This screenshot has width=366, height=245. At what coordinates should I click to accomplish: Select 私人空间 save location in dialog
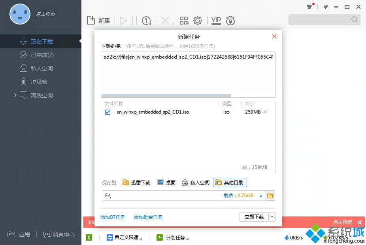(x=196, y=182)
